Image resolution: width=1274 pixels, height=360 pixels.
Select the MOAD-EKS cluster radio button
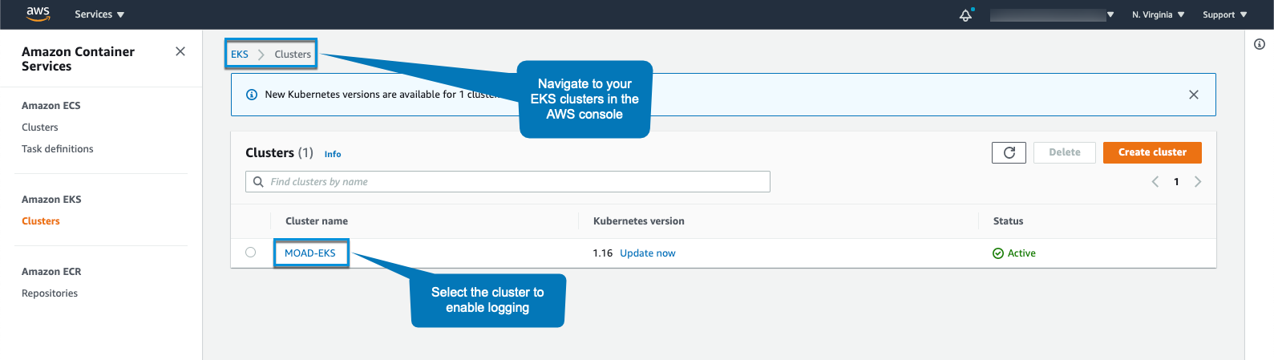pos(251,253)
